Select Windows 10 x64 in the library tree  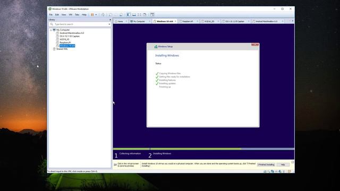tap(67, 46)
